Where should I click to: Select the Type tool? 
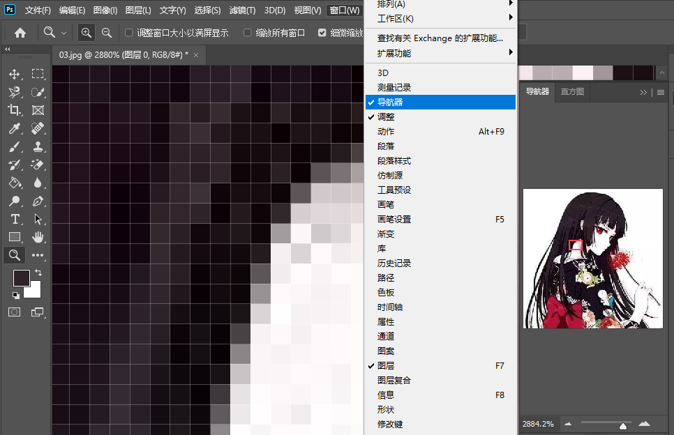[14, 220]
